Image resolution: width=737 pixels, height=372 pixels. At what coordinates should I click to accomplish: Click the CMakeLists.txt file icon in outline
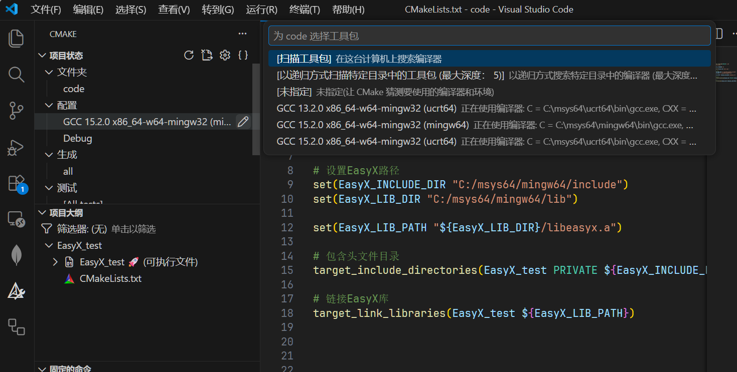click(x=70, y=278)
